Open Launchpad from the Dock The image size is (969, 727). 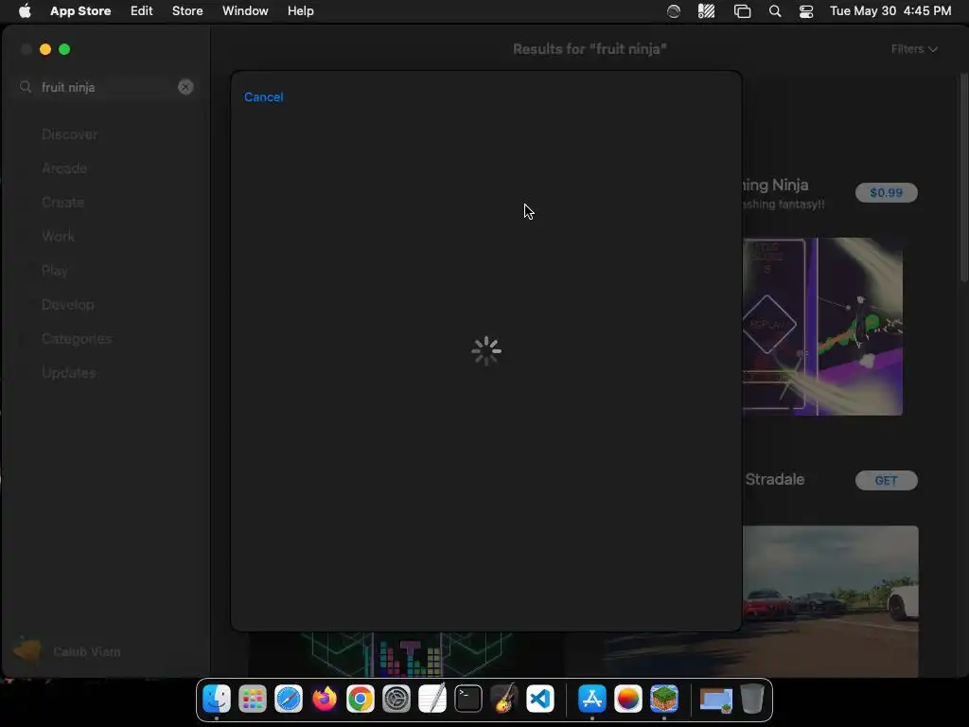(x=253, y=700)
